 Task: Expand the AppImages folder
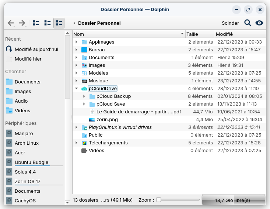[x=76, y=42]
